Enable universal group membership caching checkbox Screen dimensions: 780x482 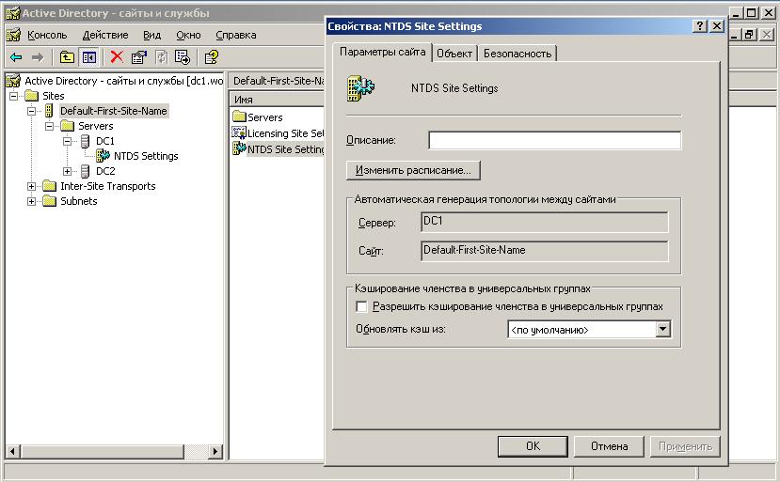pos(361,306)
